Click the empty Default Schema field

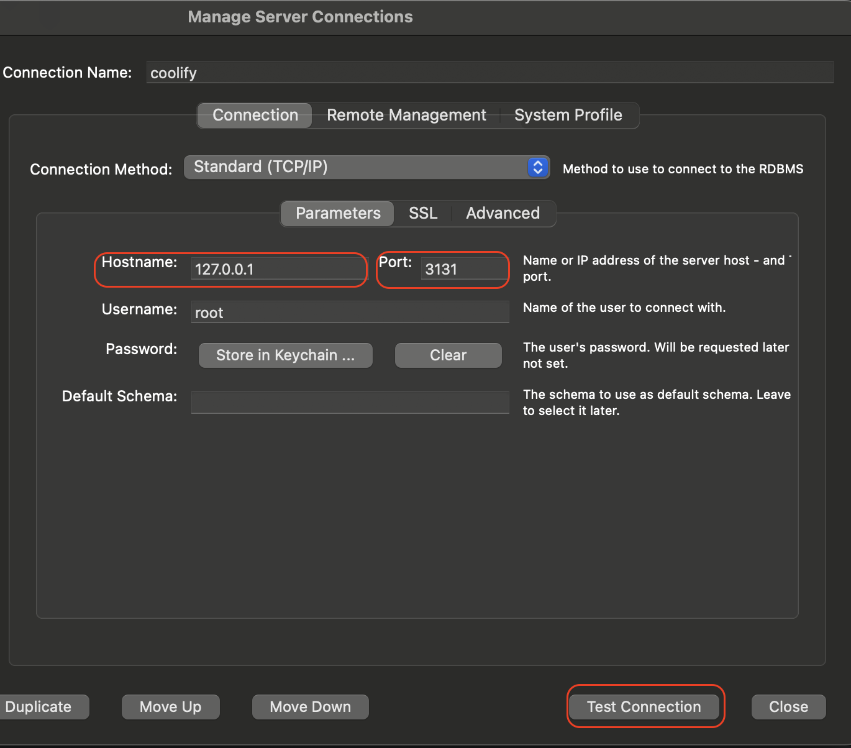(350, 403)
